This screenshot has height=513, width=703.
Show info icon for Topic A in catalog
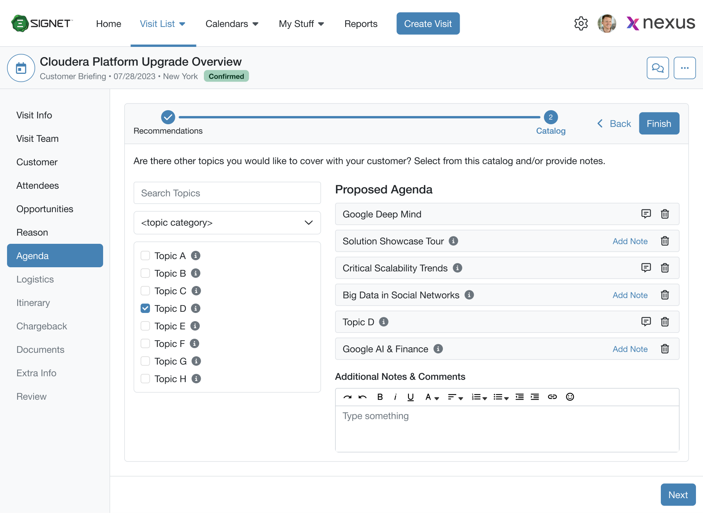point(196,255)
